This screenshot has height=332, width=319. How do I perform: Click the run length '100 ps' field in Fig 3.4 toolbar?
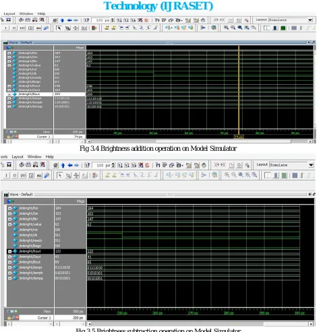101,20
